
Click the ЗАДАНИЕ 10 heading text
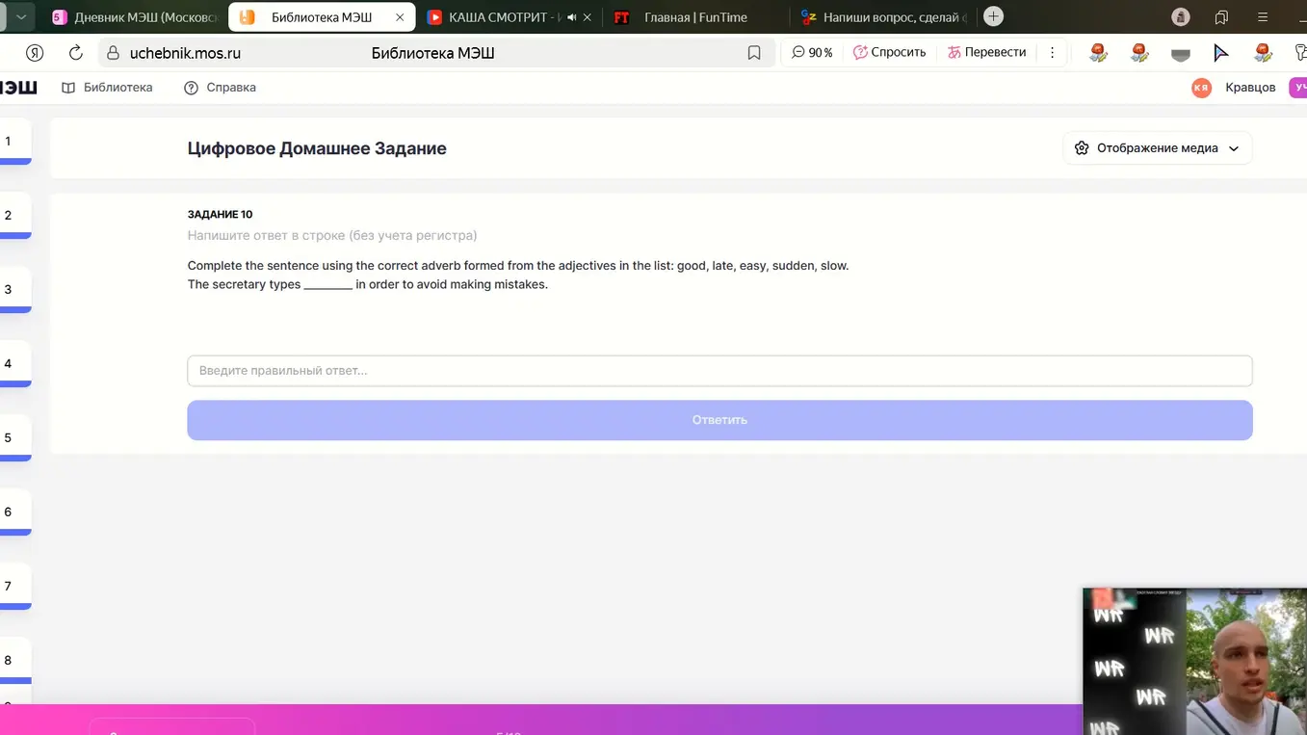click(220, 215)
